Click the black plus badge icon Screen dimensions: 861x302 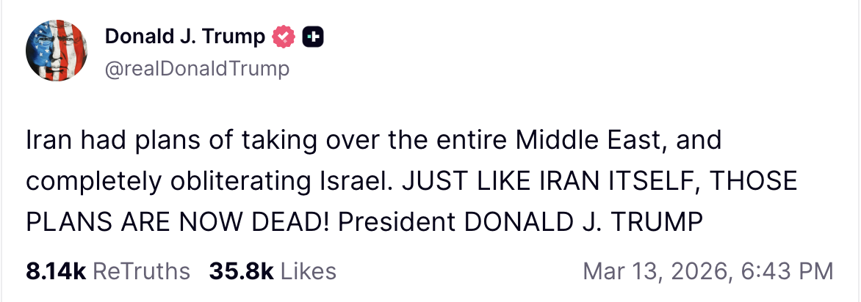pyautogui.click(x=313, y=37)
